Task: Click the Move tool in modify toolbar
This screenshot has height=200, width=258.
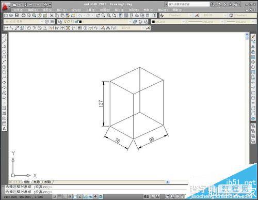Action: click(x=253, y=62)
